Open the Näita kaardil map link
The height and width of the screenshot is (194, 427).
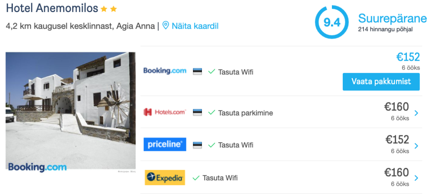(195, 26)
